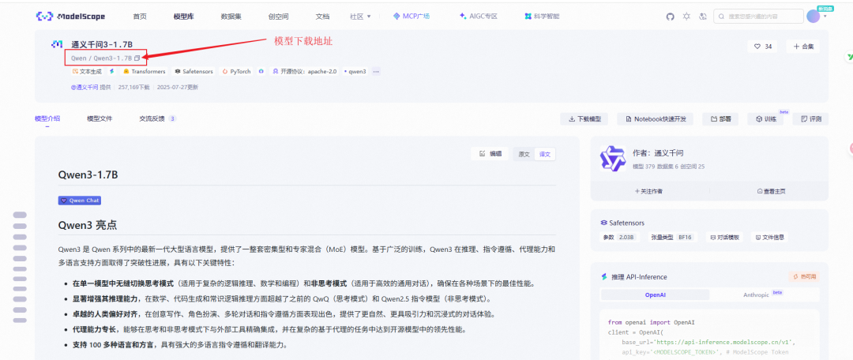Click the ModelScope logo
This screenshot has height=360, width=853.
pyautogui.click(x=71, y=17)
